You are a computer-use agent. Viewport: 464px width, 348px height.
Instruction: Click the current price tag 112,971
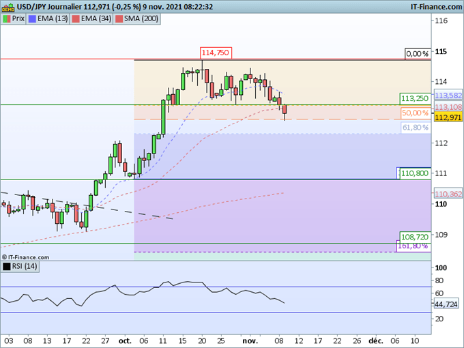click(448, 117)
